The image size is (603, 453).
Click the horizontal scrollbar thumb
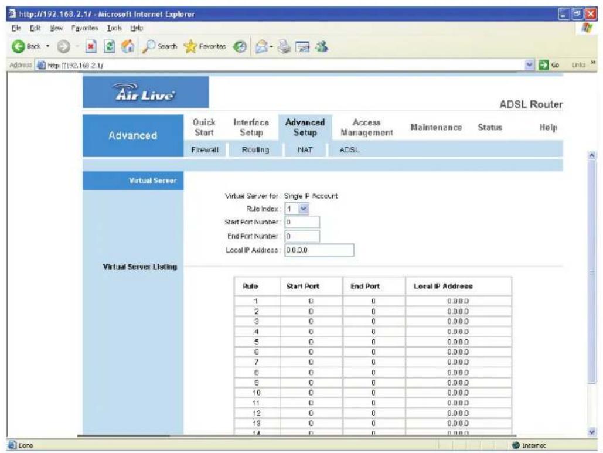tap(123, 436)
